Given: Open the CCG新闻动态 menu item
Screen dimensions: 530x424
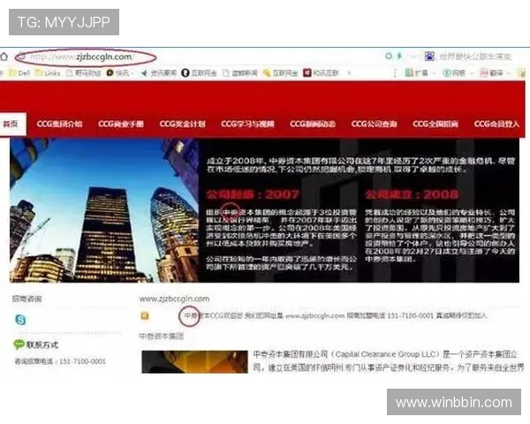Looking at the screenshot, I should (313, 124).
